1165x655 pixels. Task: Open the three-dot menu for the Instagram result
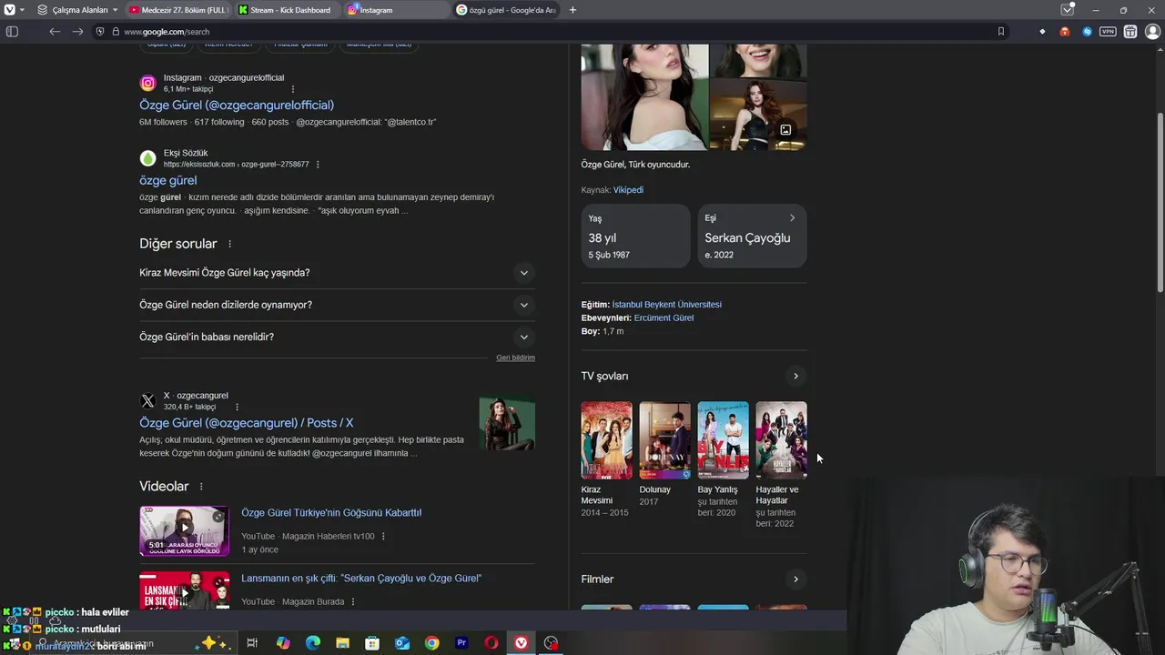pyautogui.click(x=293, y=89)
